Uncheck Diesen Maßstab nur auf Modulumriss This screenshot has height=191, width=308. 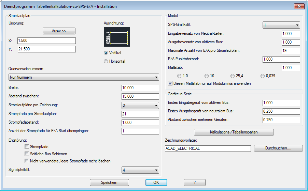(170, 83)
